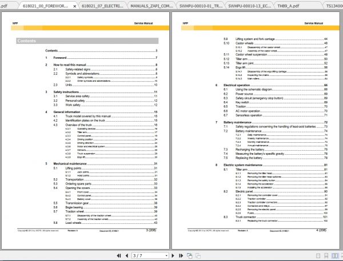Click 'Castor wheel suspension' entry
The width and height of the screenshot is (343, 261).
276,54
